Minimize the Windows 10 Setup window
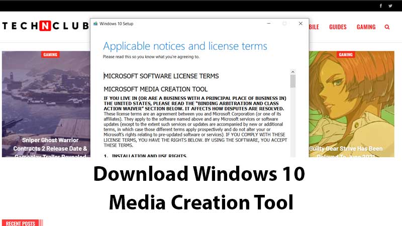This screenshot has width=402, height=226. tap(269, 23)
